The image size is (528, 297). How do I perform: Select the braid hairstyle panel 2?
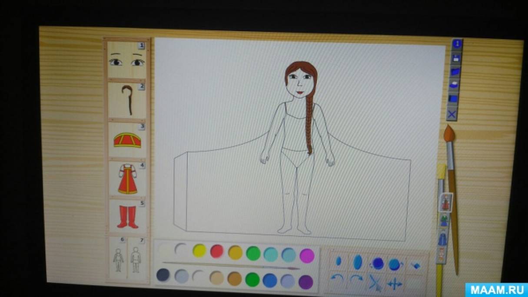(127, 100)
